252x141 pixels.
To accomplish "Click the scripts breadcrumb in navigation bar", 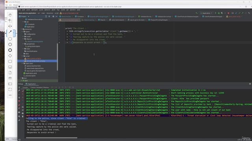I will coord(56,13).
